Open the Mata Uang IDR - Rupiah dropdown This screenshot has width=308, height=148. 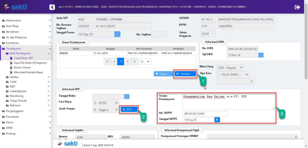pos(230,68)
